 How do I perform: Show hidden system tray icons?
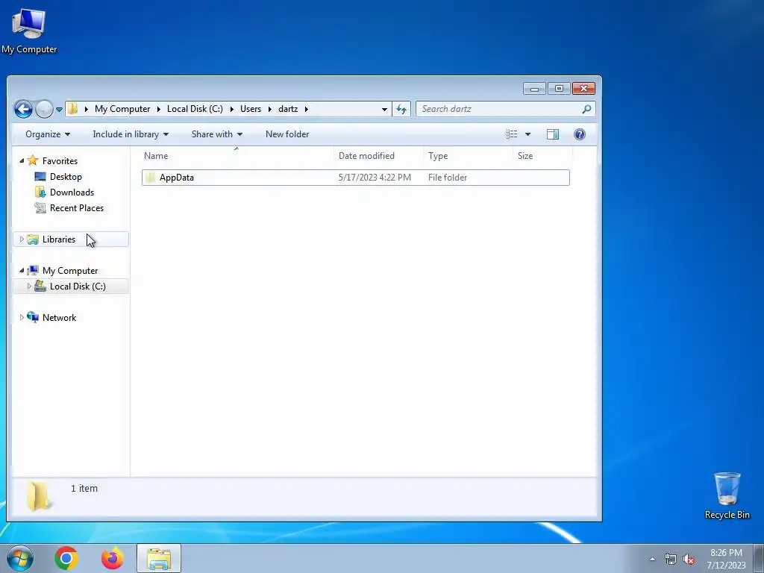tap(652, 559)
